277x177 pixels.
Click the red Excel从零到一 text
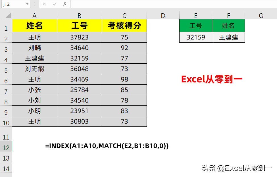[212, 79]
